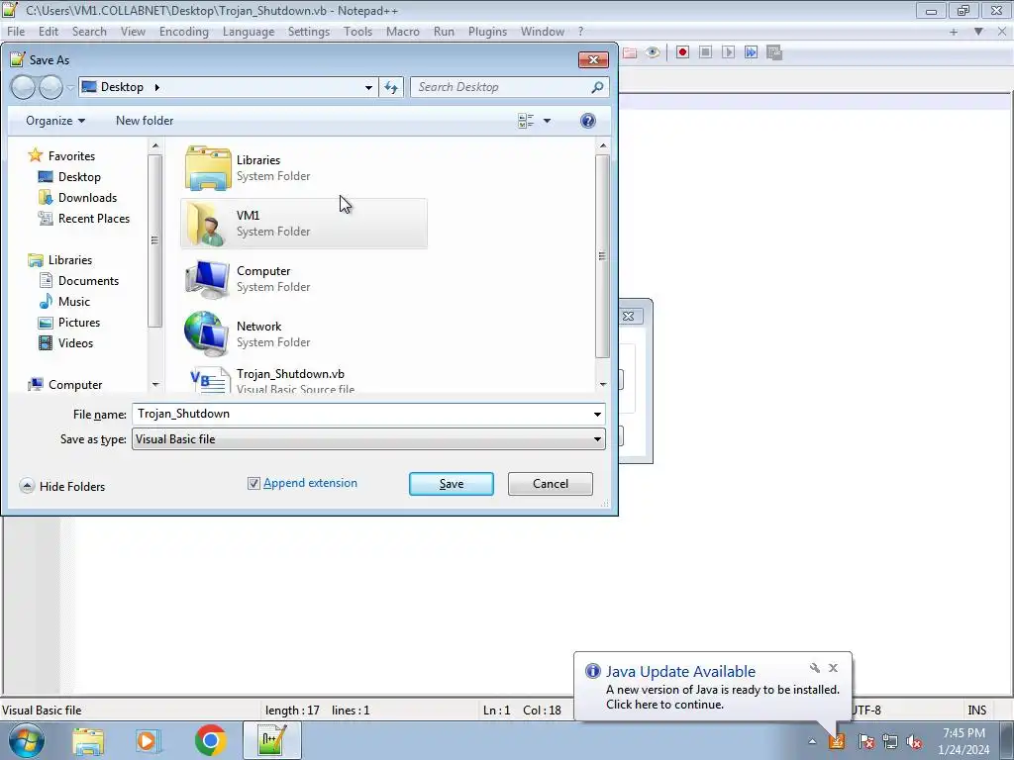Open the view options dropdown arrow
1014x760 pixels.
[547, 121]
